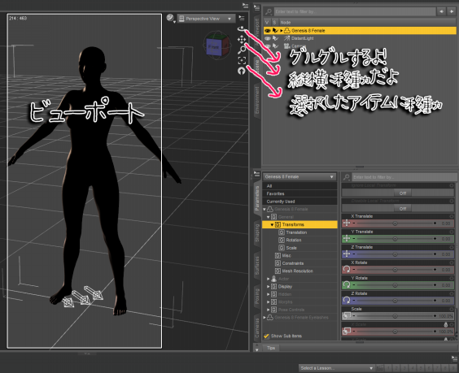Select the Rotation subgroup
This screenshot has height=373, width=459.
pyautogui.click(x=293, y=240)
